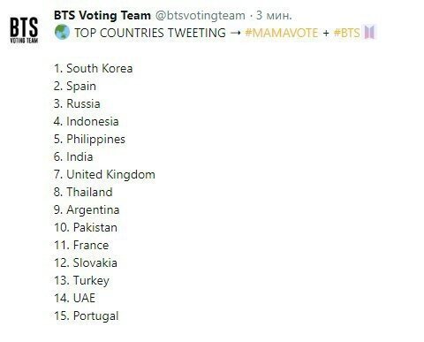Screen dimensions: 424x342
Task: Click the South Korea list entry
Action: (94, 68)
